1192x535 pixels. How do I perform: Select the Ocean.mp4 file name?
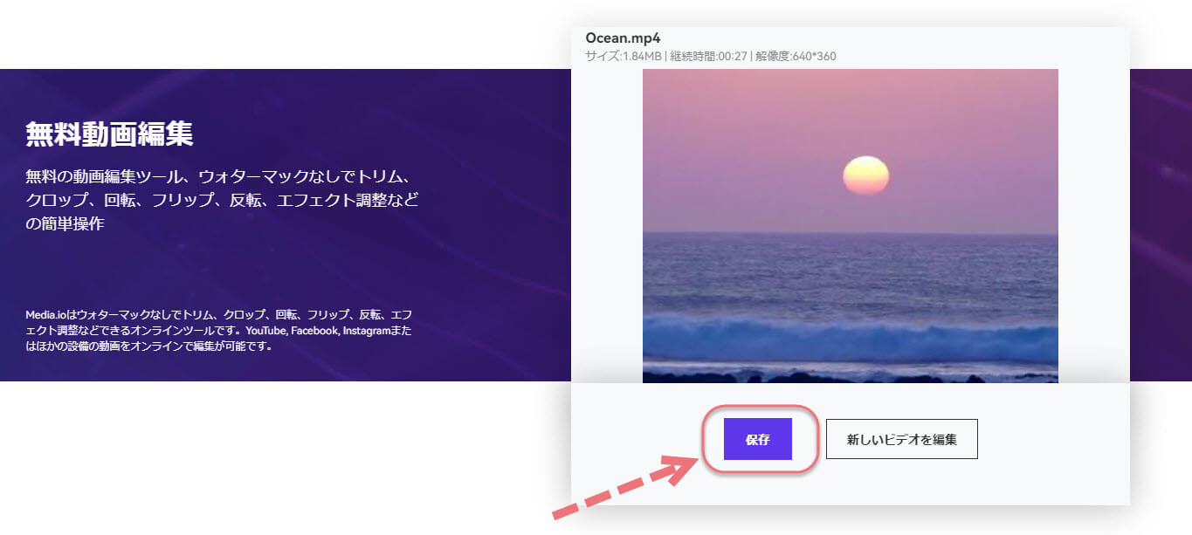623,38
